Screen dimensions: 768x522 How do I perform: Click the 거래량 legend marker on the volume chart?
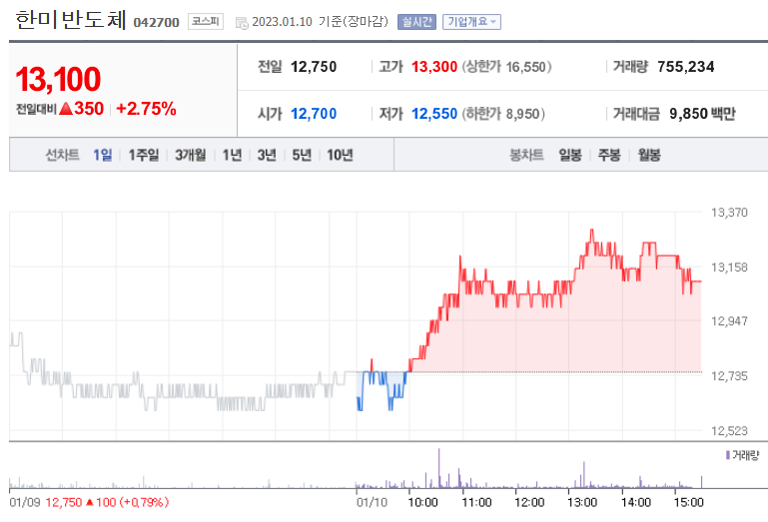728,455
